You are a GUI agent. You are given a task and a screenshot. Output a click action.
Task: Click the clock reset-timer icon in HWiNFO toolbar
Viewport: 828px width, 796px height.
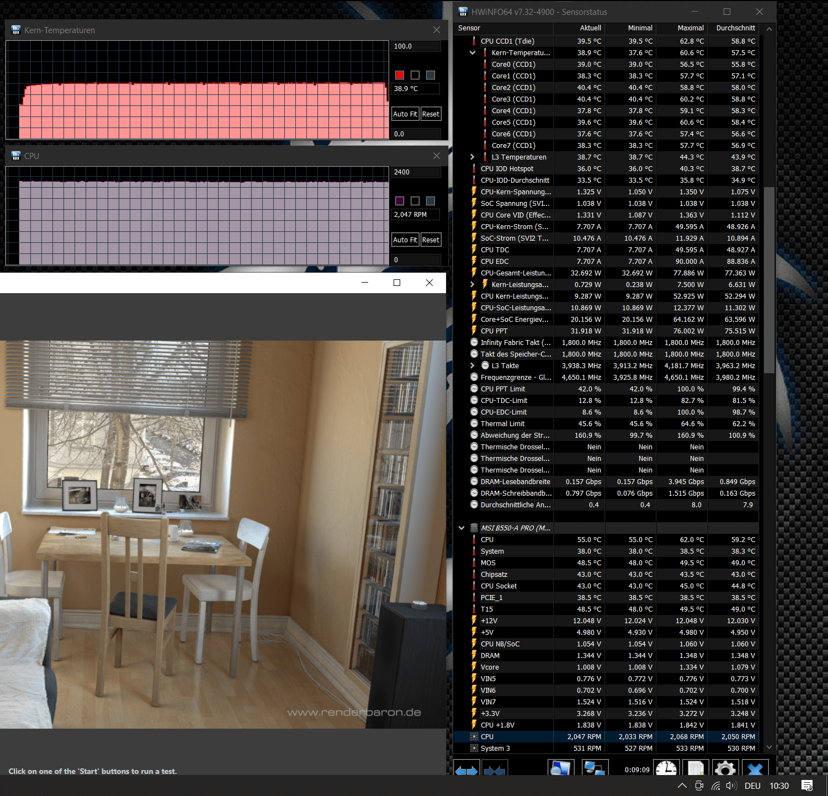click(666, 768)
